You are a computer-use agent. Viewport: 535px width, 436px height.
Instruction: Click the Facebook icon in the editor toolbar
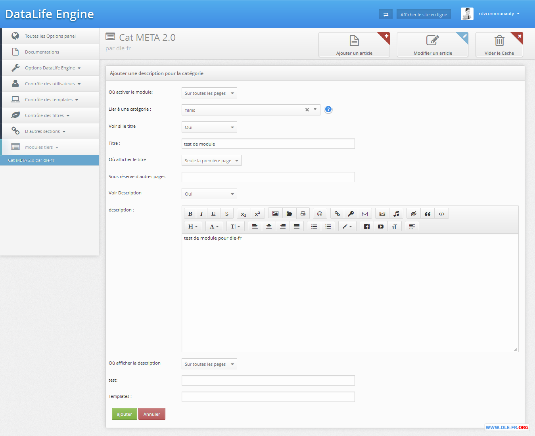(x=367, y=227)
